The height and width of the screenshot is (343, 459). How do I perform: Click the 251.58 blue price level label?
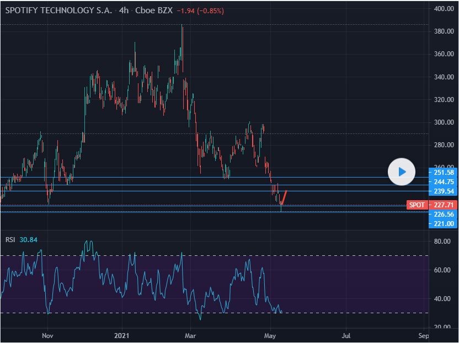pos(443,172)
